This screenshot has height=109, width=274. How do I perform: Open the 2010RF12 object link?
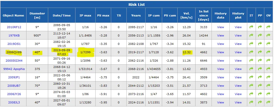tap(14, 27)
